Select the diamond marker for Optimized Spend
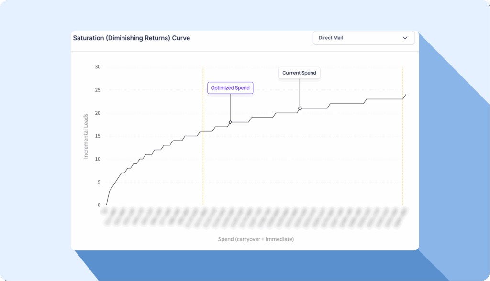This screenshot has height=281, width=490. (230, 122)
